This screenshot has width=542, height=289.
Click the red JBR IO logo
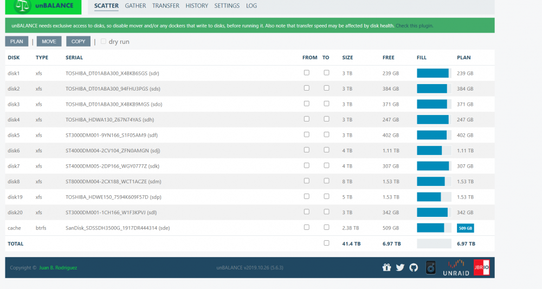pos(481,267)
